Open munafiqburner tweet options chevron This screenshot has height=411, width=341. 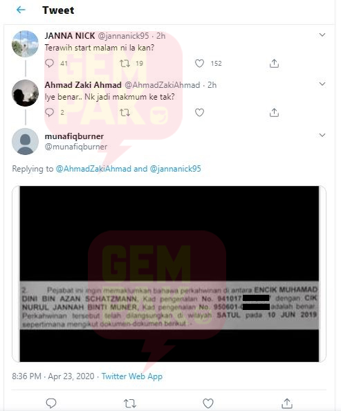point(322,135)
